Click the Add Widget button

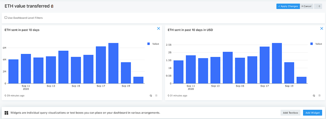click(x=313, y=113)
